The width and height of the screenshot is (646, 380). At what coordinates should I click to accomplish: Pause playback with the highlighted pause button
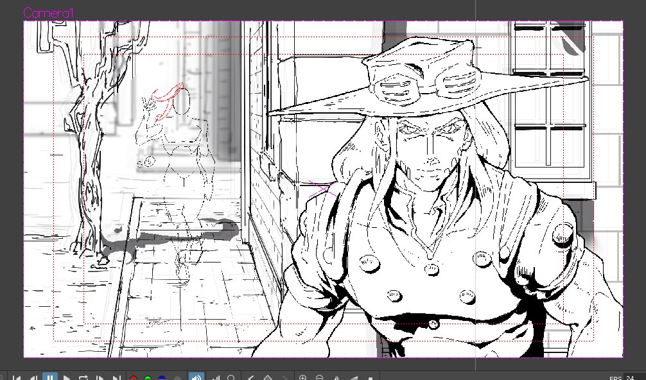[50, 377]
